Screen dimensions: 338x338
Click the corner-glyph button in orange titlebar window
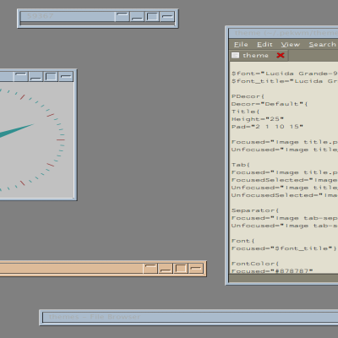click(x=150, y=269)
